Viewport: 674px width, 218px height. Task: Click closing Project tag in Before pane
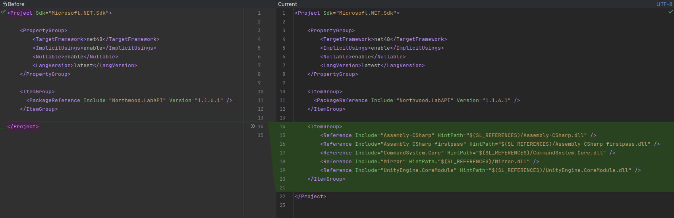(23, 127)
